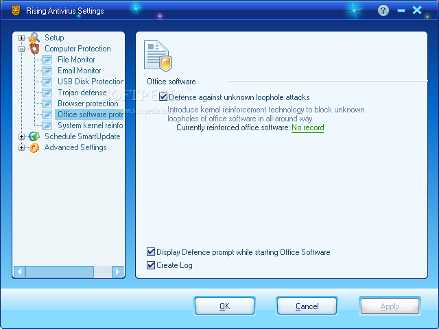This screenshot has width=439, height=329.
Task: Disable the Create Log checkbox
Action: coord(151,265)
